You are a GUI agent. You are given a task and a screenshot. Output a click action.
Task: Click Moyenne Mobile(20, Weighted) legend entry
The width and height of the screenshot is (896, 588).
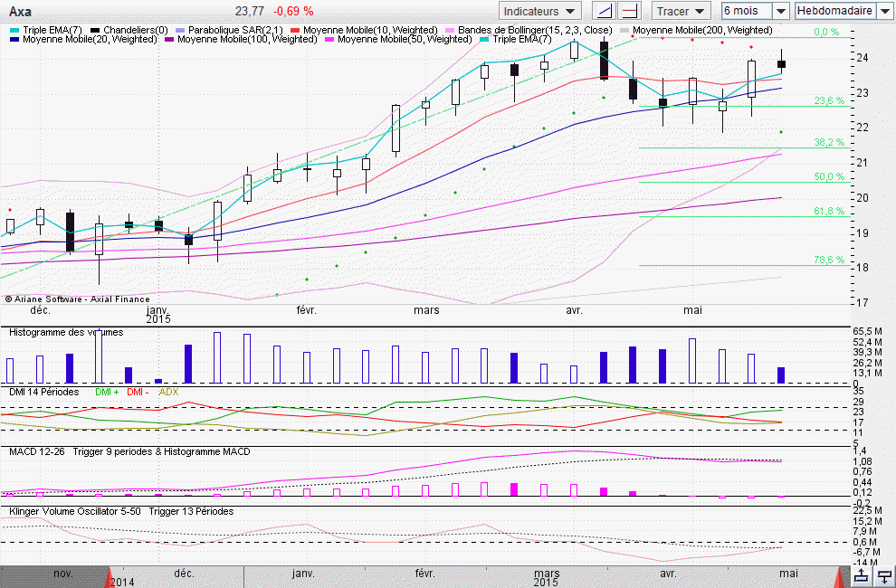pyautogui.click(x=84, y=39)
